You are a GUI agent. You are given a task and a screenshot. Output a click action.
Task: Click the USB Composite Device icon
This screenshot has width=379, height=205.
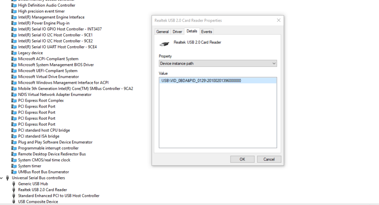(x=14, y=202)
